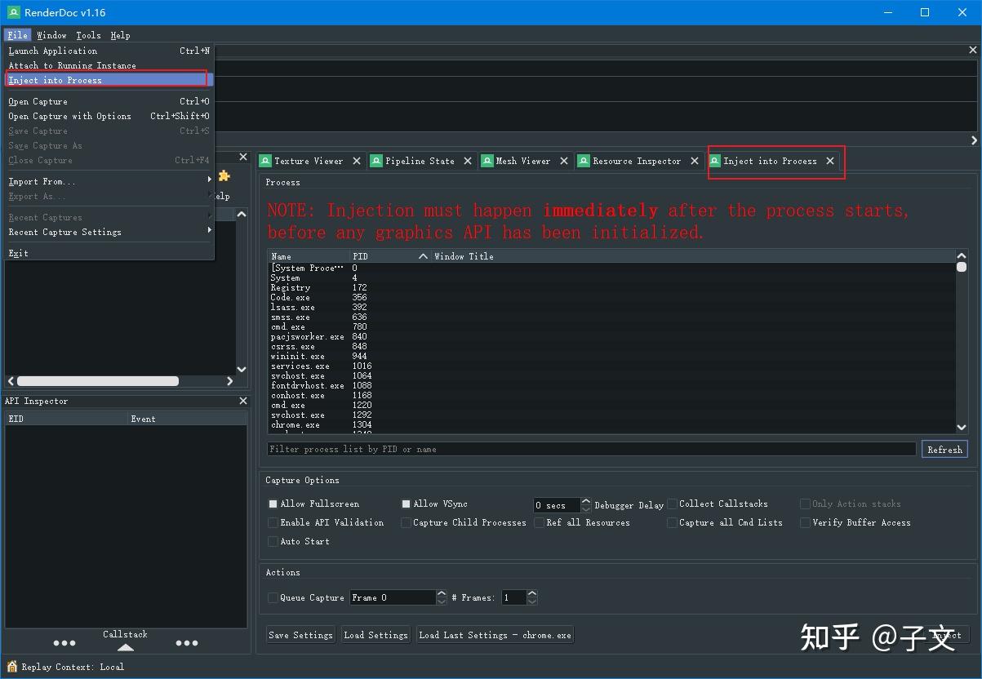Disable the Allow Fullscreen option
982x679 pixels.
point(273,504)
